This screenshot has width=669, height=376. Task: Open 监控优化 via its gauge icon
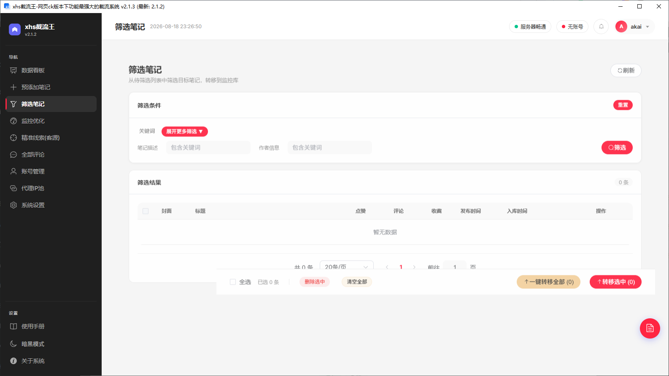coord(13,121)
